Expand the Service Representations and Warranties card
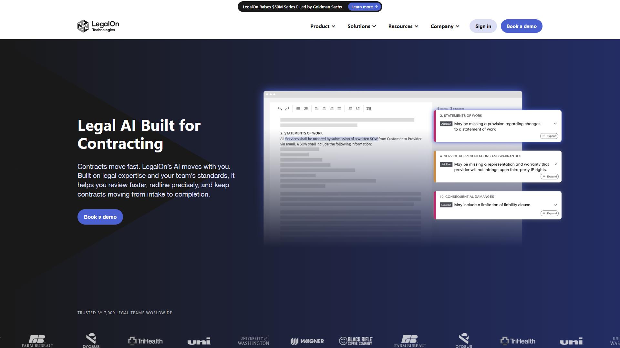Image resolution: width=620 pixels, height=348 pixels. coord(550,177)
